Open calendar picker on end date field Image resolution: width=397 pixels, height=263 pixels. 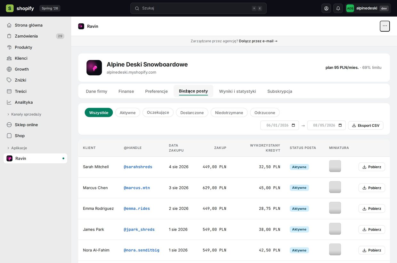[340, 125]
